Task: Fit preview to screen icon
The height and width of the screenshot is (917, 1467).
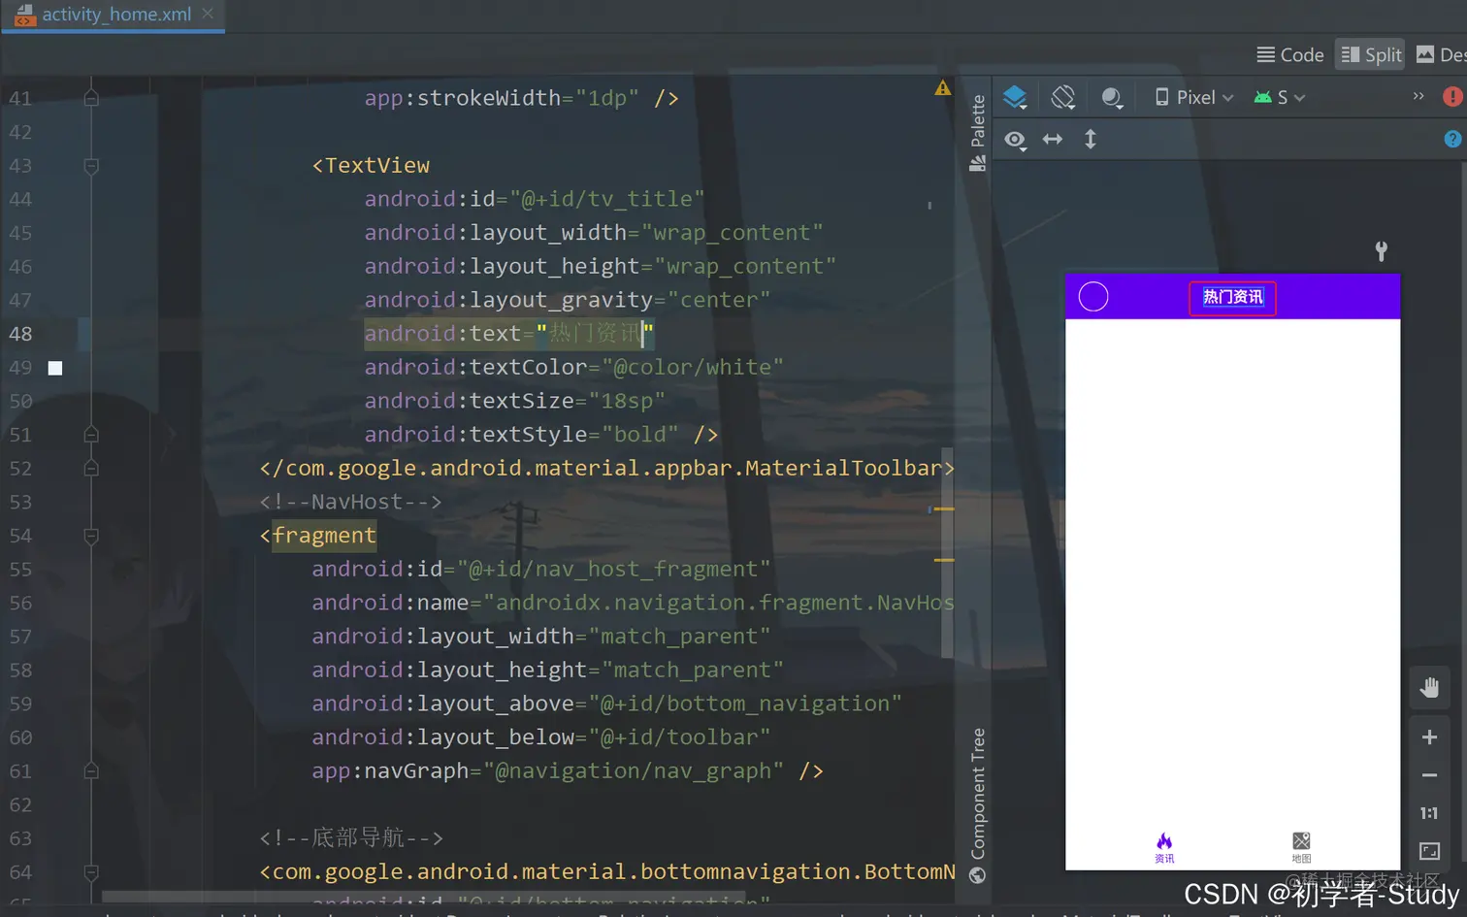Action: coord(1429,851)
